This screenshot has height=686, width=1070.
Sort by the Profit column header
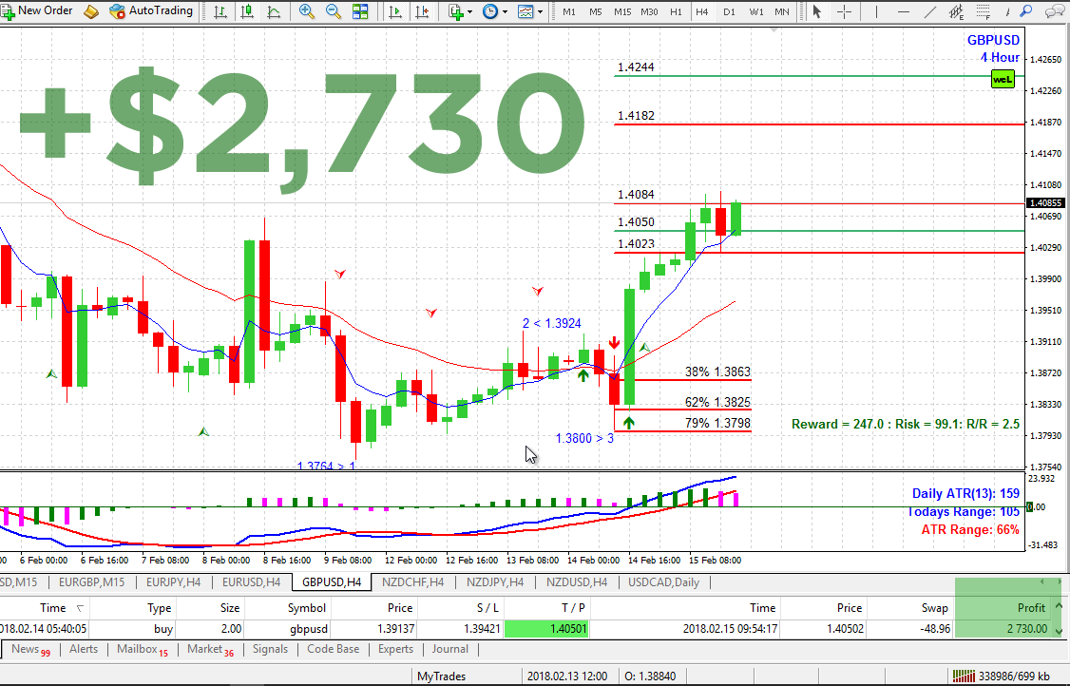pyautogui.click(x=1031, y=607)
